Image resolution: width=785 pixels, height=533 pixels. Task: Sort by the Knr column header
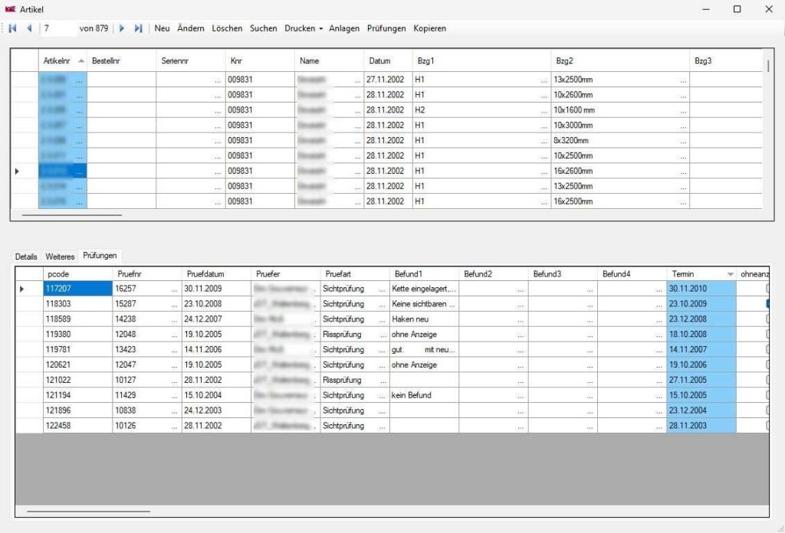tap(260, 61)
